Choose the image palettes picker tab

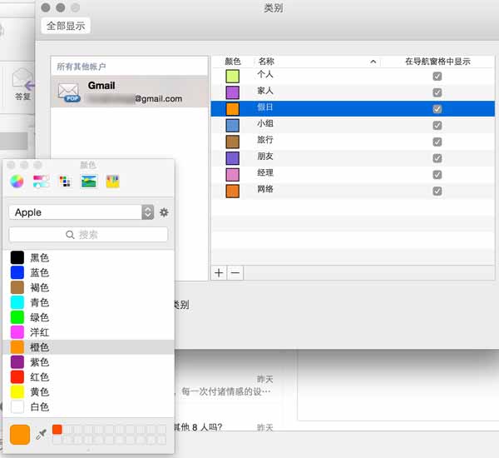[x=89, y=182]
